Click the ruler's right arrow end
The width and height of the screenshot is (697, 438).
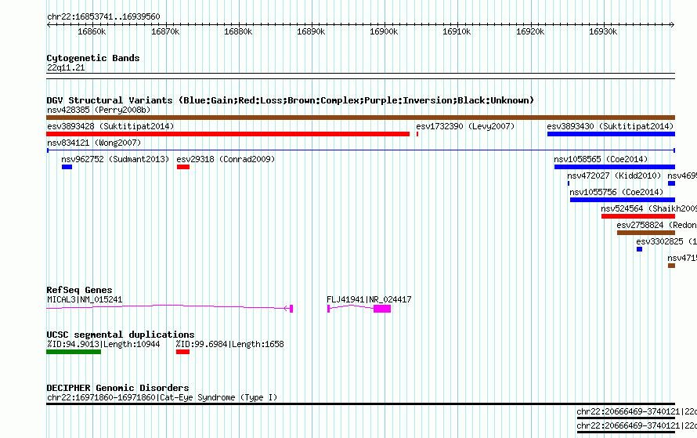click(673, 24)
